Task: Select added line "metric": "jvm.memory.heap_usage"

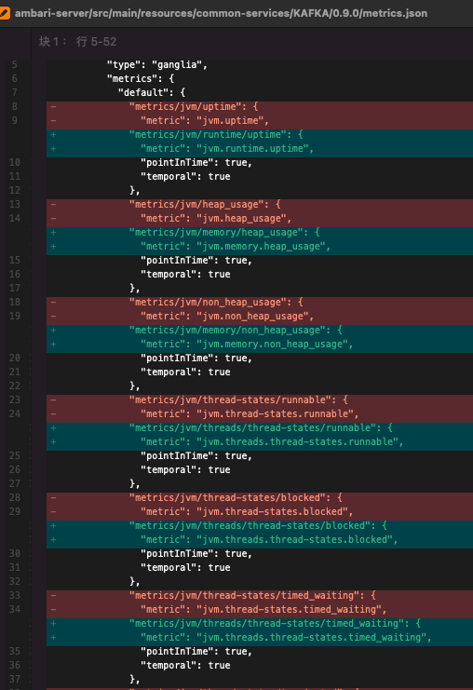Action: coord(260,247)
